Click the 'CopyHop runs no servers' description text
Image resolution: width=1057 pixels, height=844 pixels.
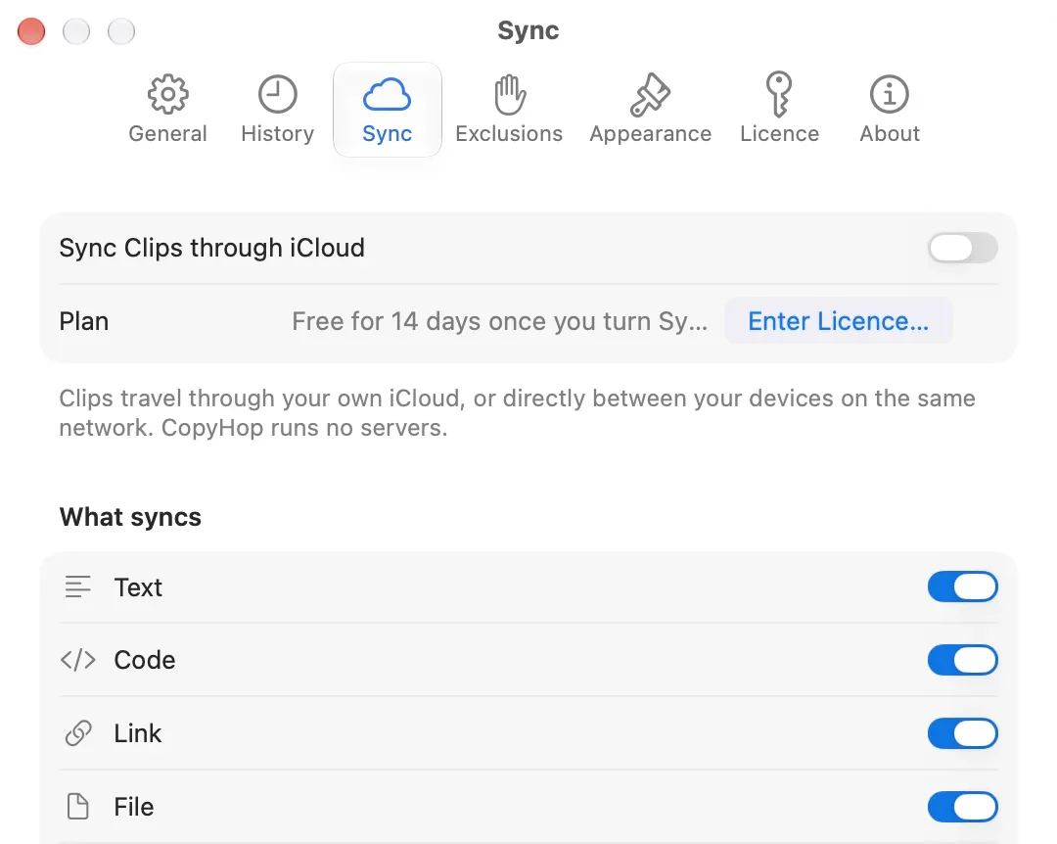[304, 428]
